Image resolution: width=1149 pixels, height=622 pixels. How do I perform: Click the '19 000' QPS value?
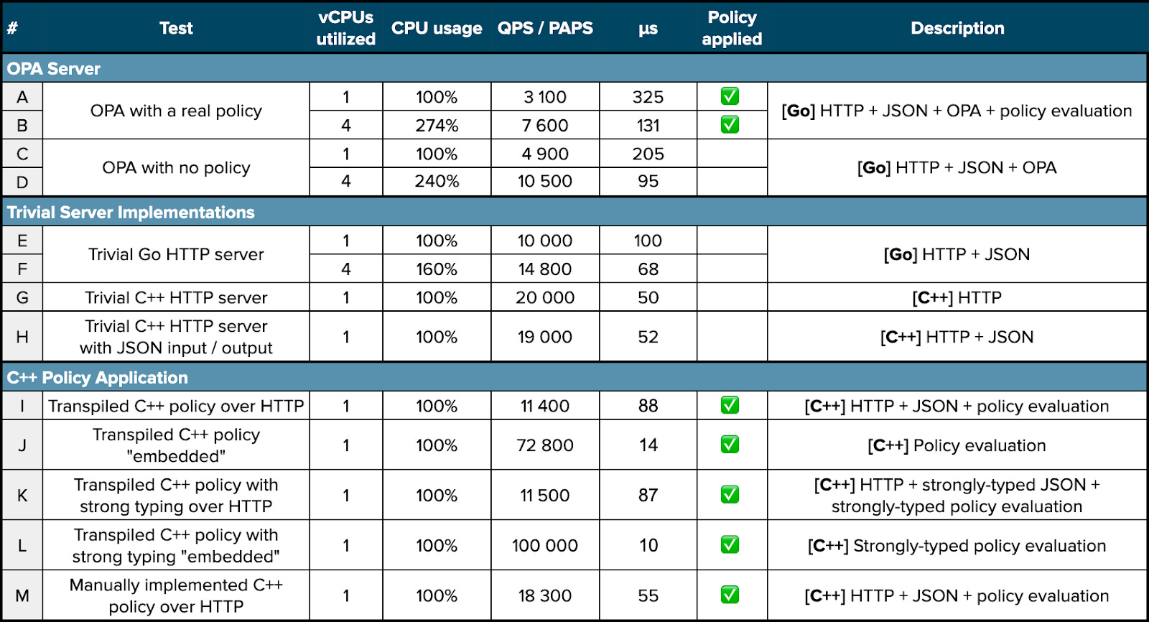click(545, 337)
